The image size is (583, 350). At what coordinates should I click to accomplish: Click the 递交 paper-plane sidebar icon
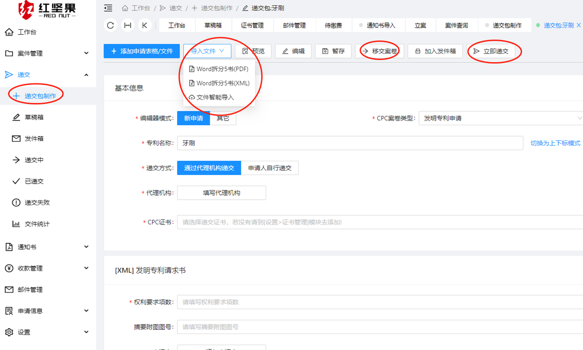click(9, 74)
